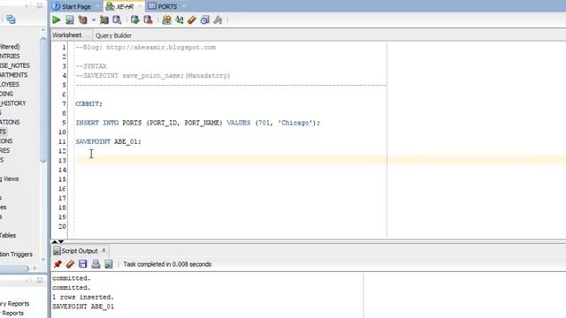
Task: Click 'SAVEPOINT ABE_01' in script output
Action: tap(83, 307)
